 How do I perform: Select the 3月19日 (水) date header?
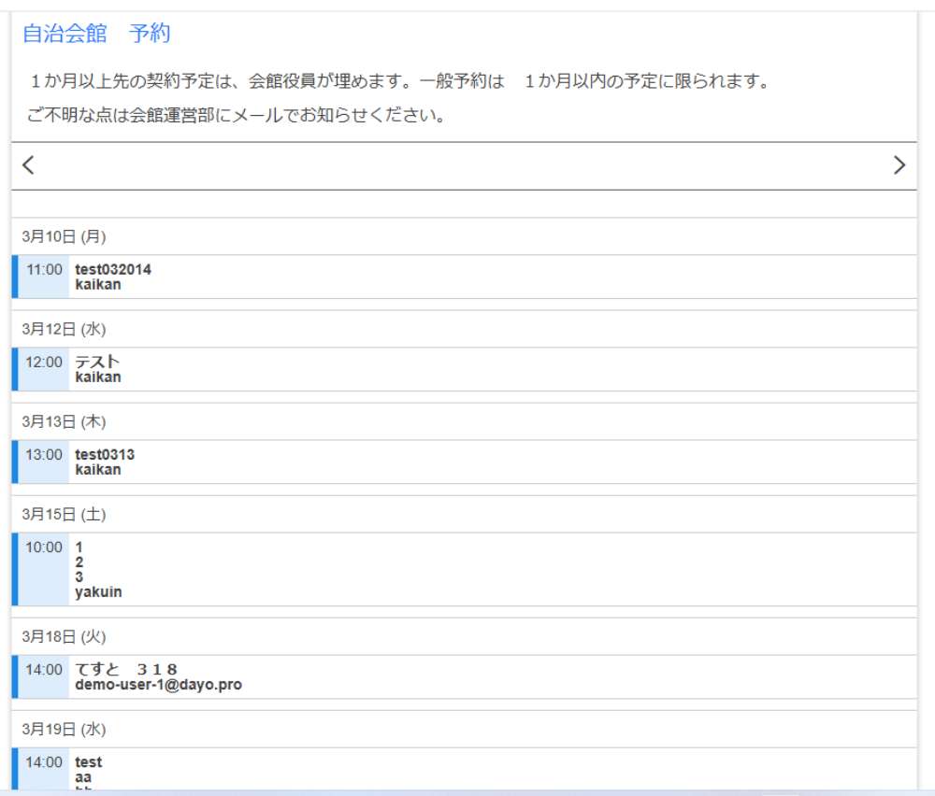[x=65, y=729]
